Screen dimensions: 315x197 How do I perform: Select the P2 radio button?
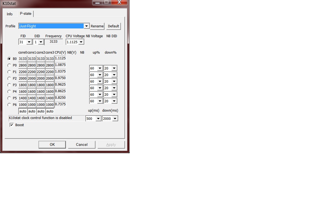tap(9, 79)
